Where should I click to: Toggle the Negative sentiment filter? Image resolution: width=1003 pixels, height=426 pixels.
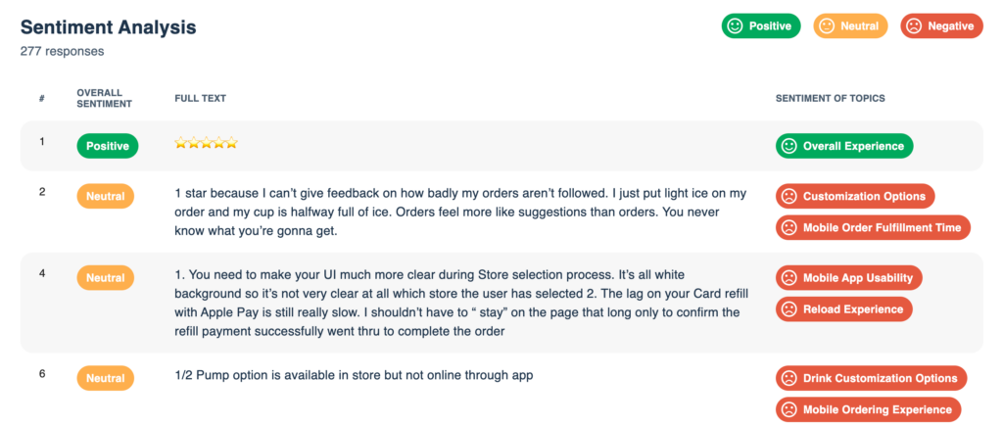click(x=941, y=26)
